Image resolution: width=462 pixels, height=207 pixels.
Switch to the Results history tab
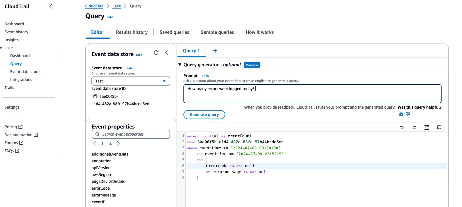click(x=132, y=32)
